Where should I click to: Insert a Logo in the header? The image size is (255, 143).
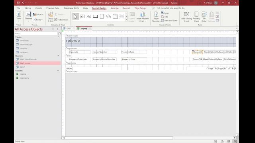[165, 13]
